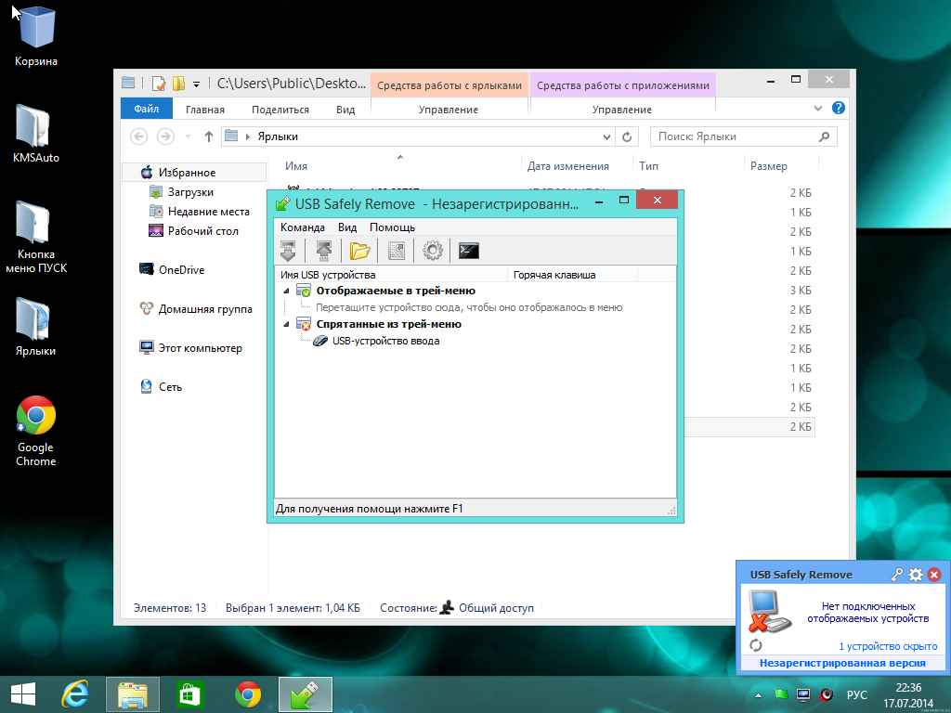
Task: Switch to the Вид ribbon tab in Explorer
Action: point(345,110)
